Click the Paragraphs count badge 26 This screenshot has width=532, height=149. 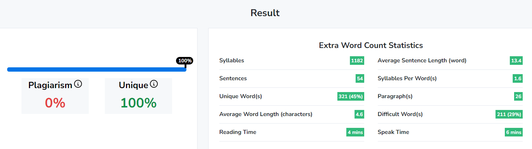[x=518, y=96]
